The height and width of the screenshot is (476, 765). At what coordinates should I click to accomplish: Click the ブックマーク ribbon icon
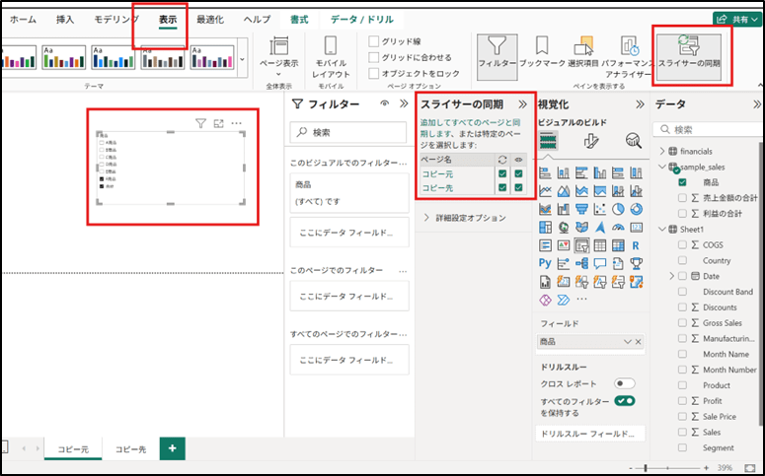542,52
